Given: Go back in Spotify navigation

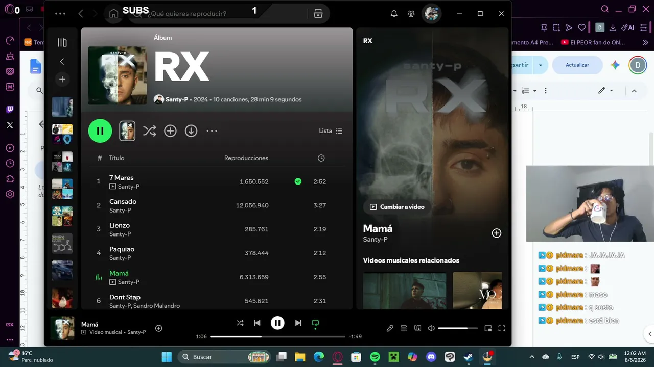Looking at the screenshot, I should tap(81, 14).
